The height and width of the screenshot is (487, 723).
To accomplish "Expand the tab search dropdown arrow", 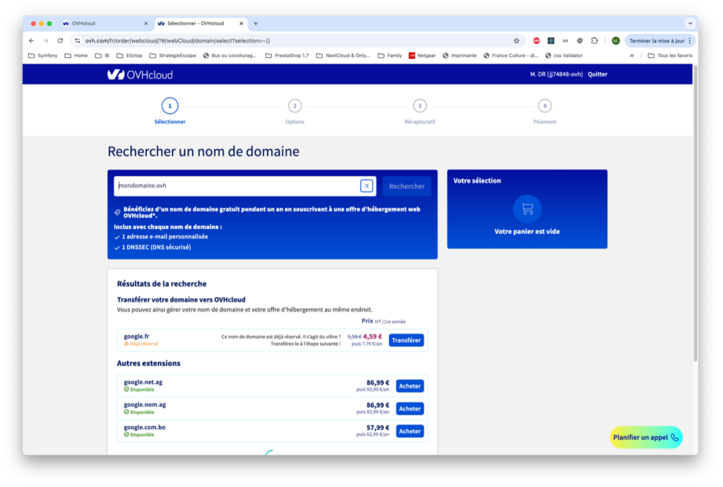I will pyautogui.click(x=690, y=23).
